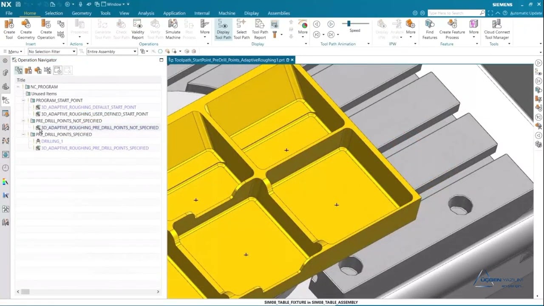Open the Machine ribbon tab
This screenshot has height=306, width=544.
pyautogui.click(x=227, y=13)
